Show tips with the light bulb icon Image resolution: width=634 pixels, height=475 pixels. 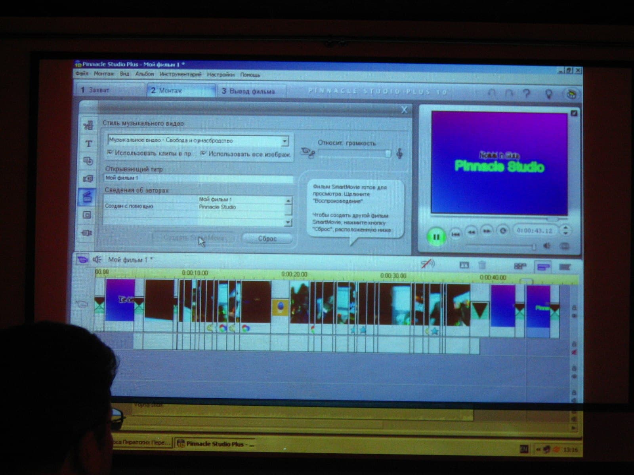(549, 94)
